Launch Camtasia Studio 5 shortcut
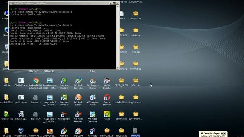 click(64, 83)
